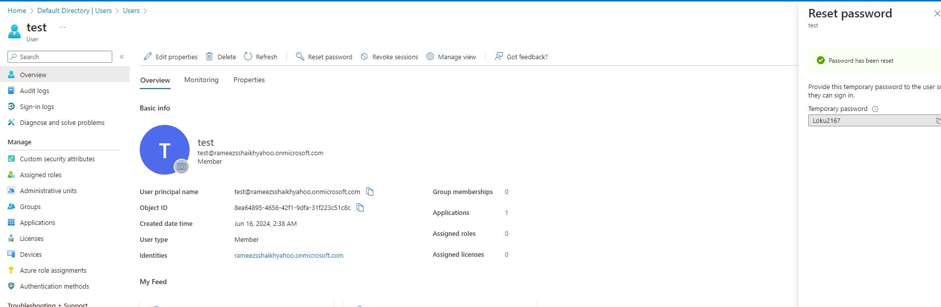The image size is (941, 307).
Task: Collapse the sidebar with double-chevron
Action: coord(122,57)
